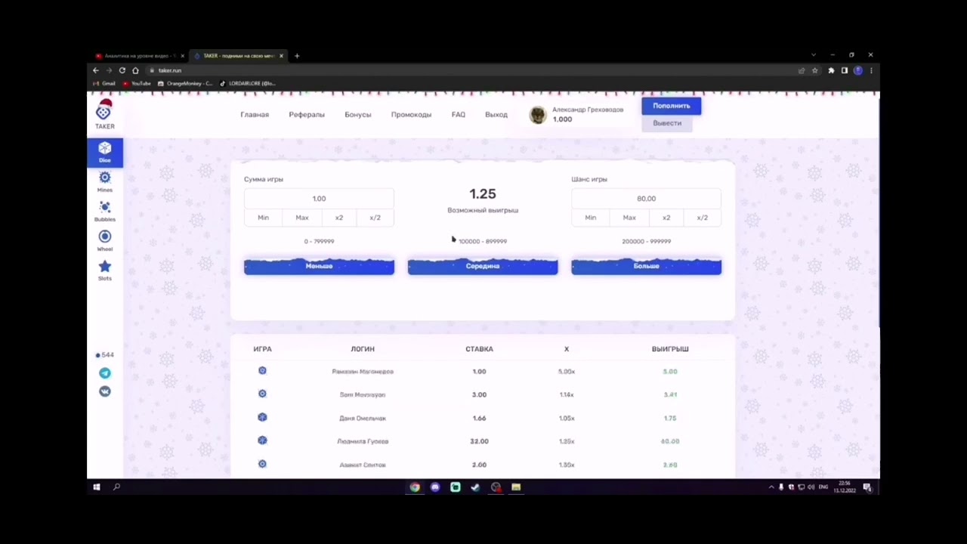Open the FAQ page
This screenshot has height=544, width=967.
point(459,115)
